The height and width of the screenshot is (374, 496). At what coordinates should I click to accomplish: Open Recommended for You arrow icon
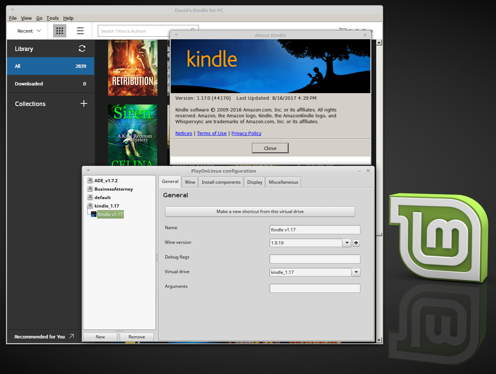[71, 336]
